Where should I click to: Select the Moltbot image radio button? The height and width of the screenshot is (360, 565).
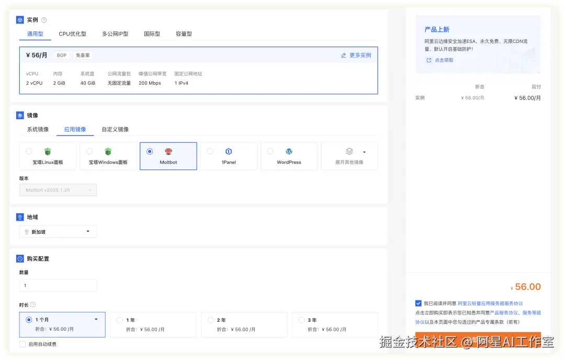pyautogui.click(x=150, y=151)
